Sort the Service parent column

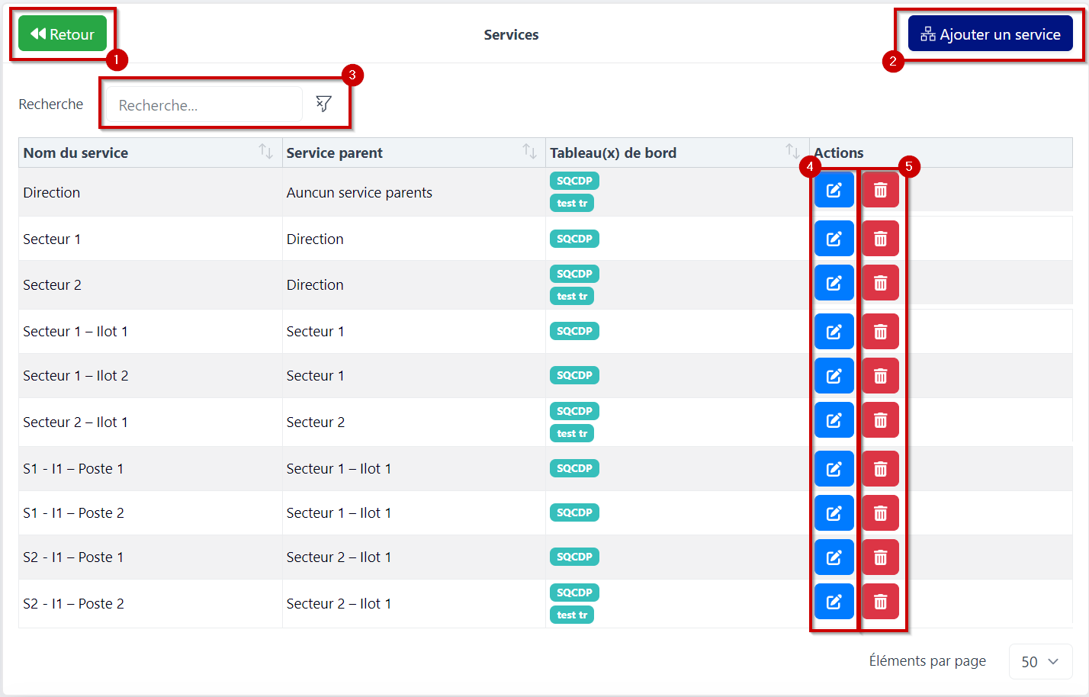point(531,152)
